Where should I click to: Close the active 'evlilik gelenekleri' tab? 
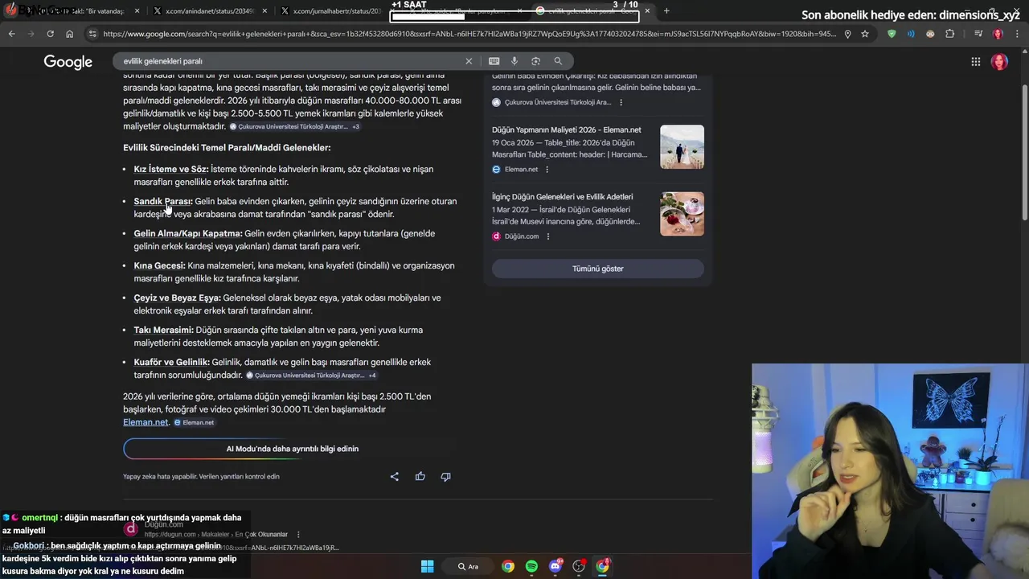click(x=647, y=10)
